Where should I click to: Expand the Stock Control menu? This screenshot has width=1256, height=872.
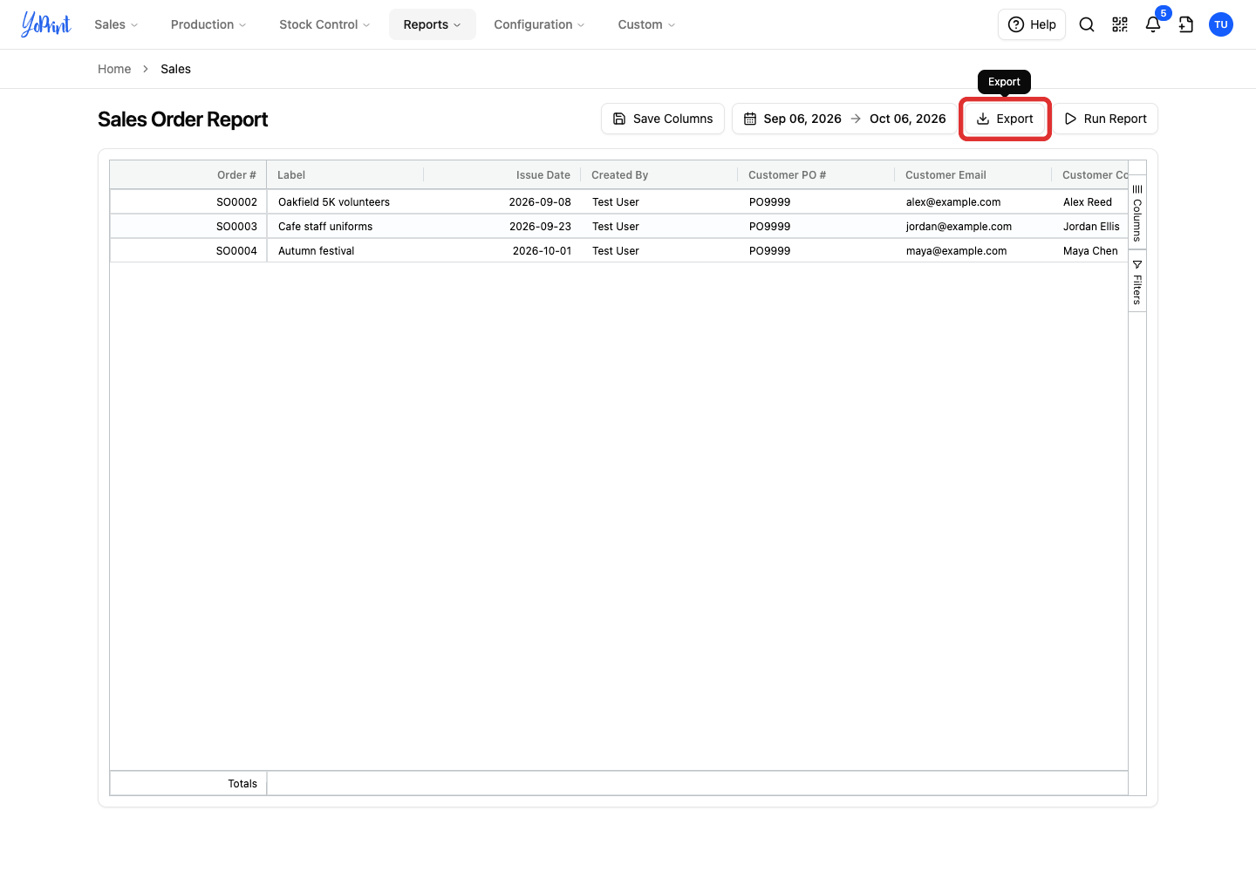coord(324,24)
